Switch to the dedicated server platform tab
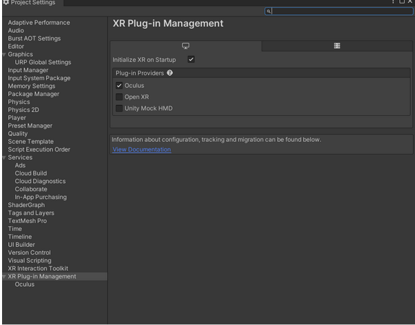 pyautogui.click(x=337, y=46)
